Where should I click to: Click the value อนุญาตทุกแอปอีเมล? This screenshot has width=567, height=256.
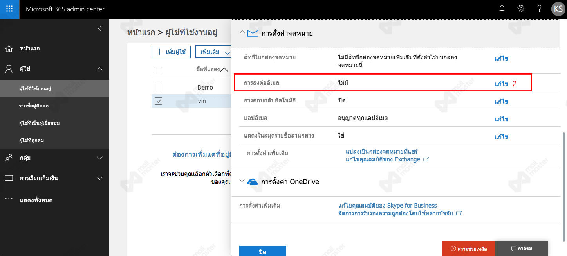363,118
